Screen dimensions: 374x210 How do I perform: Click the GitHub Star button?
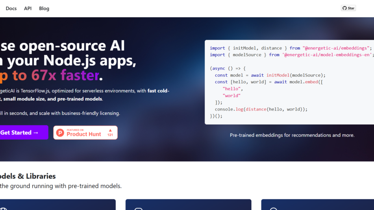(348, 8)
